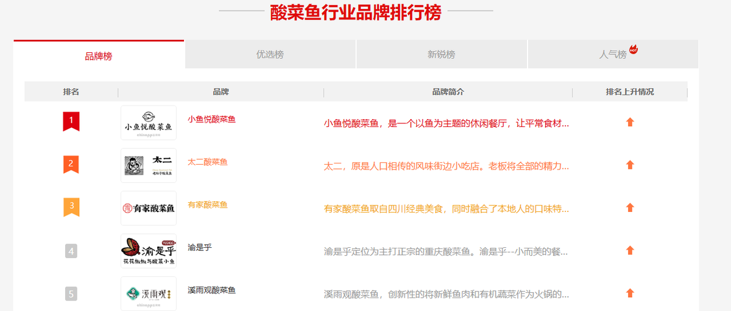This screenshot has height=311, width=731.
Task: Click the rank 3 yellow ribbon badge
Action: [x=71, y=207]
